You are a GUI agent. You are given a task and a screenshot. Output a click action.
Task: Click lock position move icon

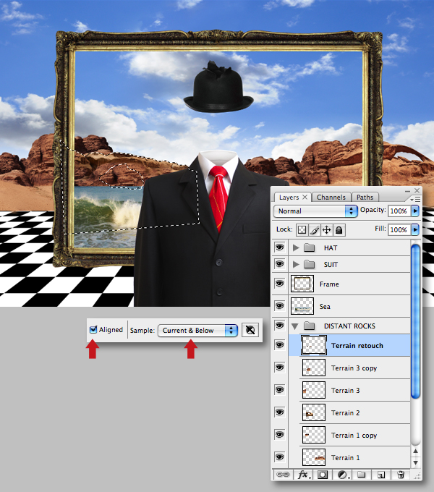(x=326, y=230)
